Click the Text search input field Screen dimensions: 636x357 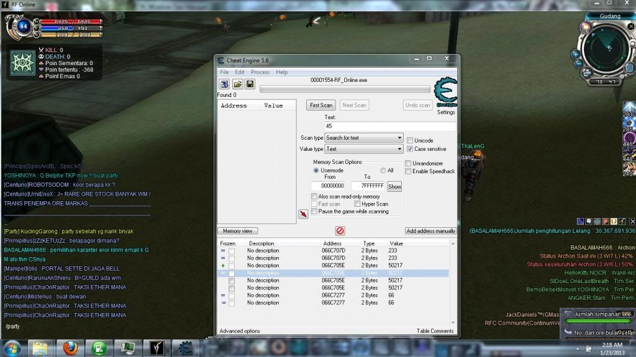(390, 126)
